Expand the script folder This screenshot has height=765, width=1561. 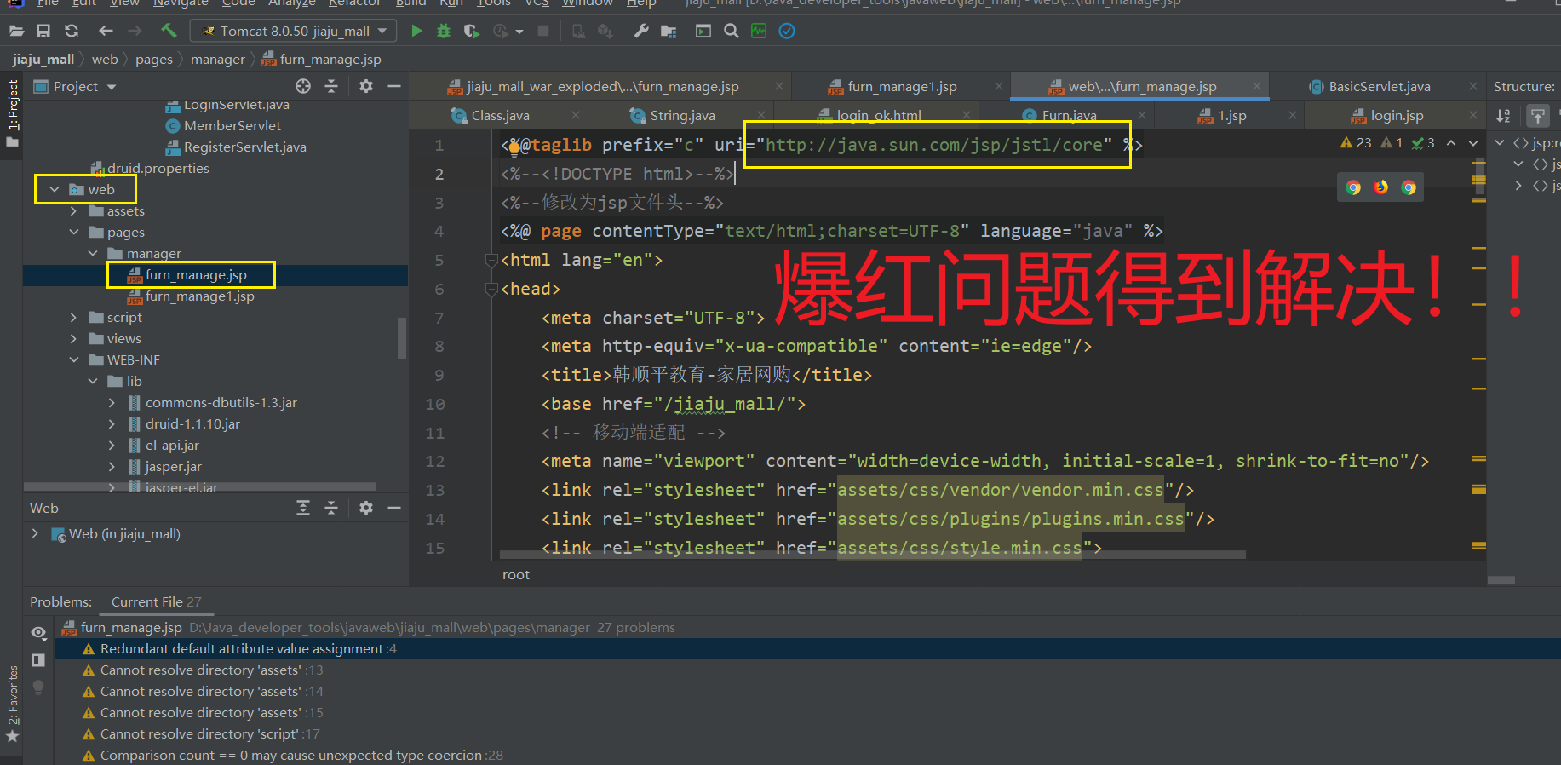pos(73,317)
